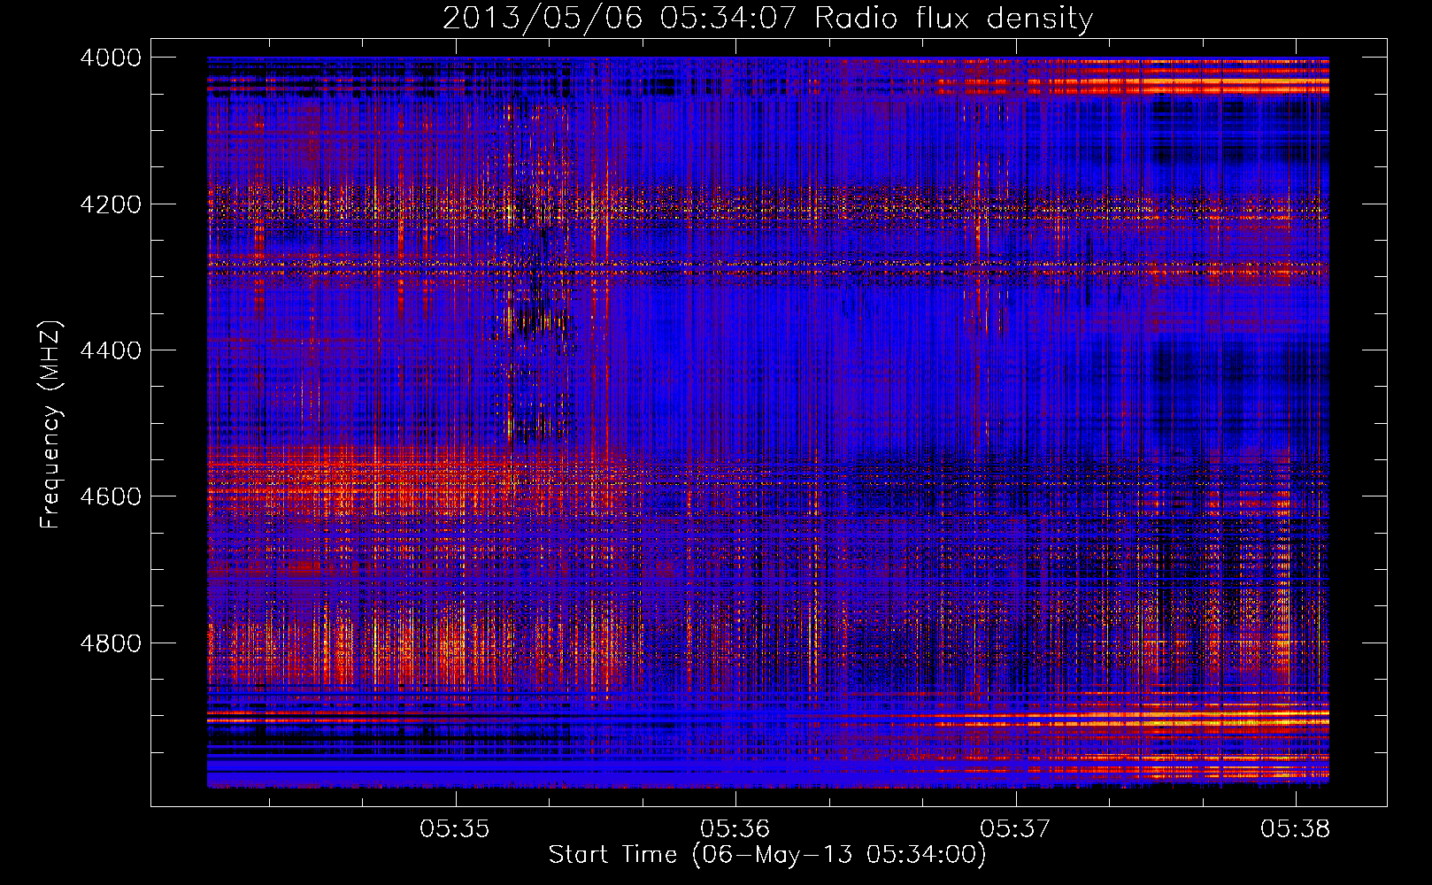The image size is (1432, 885).
Task: Select the 4800 frequency tick label
Action: pos(111,643)
